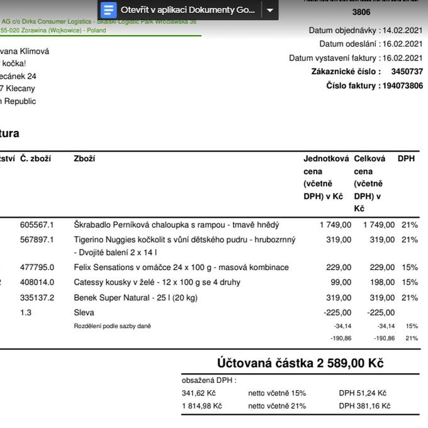This screenshot has width=428, height=428.
Task: Click 'Klecany' in the address
Action: (21, 89)
